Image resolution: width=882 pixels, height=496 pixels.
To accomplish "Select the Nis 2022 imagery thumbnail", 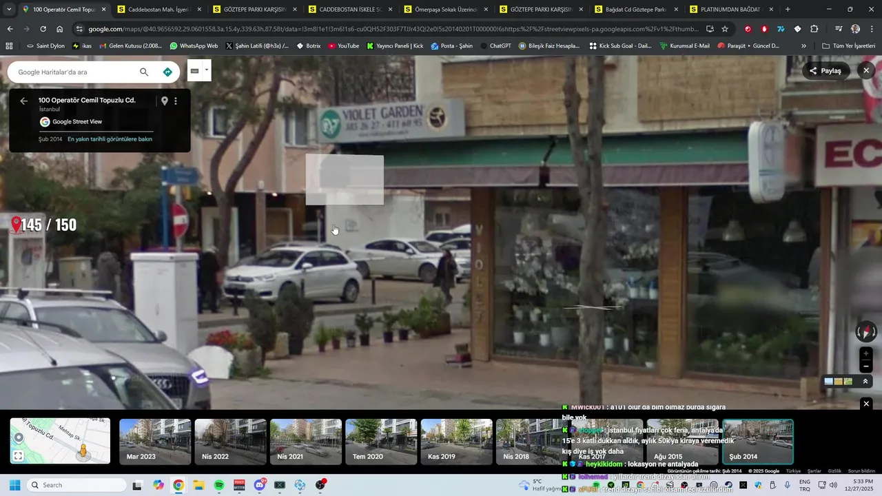I will (230, 442).
